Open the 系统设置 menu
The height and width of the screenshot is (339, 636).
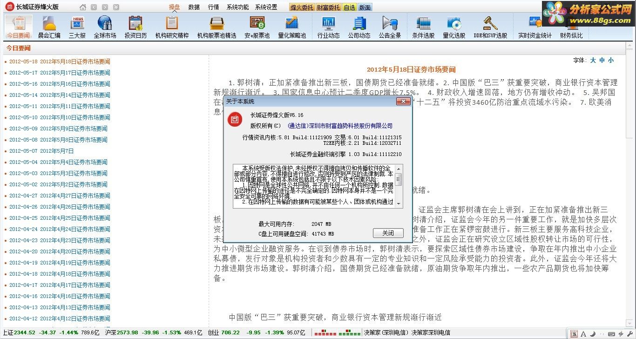pos(266,7)
